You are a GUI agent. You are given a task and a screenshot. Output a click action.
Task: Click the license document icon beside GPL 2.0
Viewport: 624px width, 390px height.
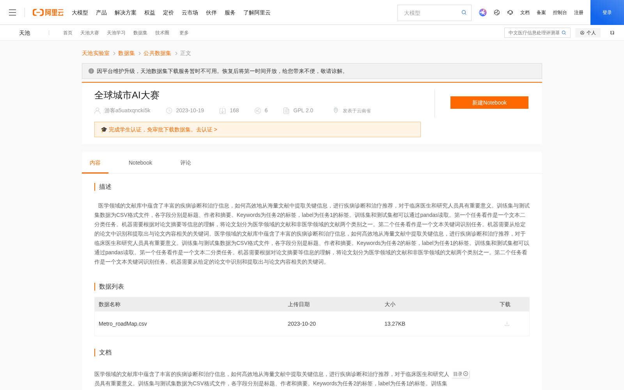pos(286,111)
